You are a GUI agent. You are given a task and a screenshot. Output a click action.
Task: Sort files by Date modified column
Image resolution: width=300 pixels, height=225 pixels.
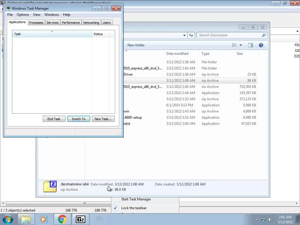[182, 54]
